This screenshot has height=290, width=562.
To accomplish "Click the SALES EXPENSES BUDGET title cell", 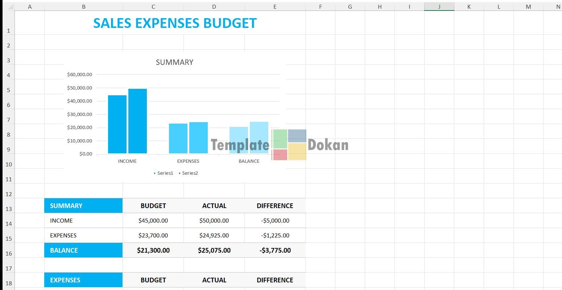I will pyautogui.click(x=175, y=23).
